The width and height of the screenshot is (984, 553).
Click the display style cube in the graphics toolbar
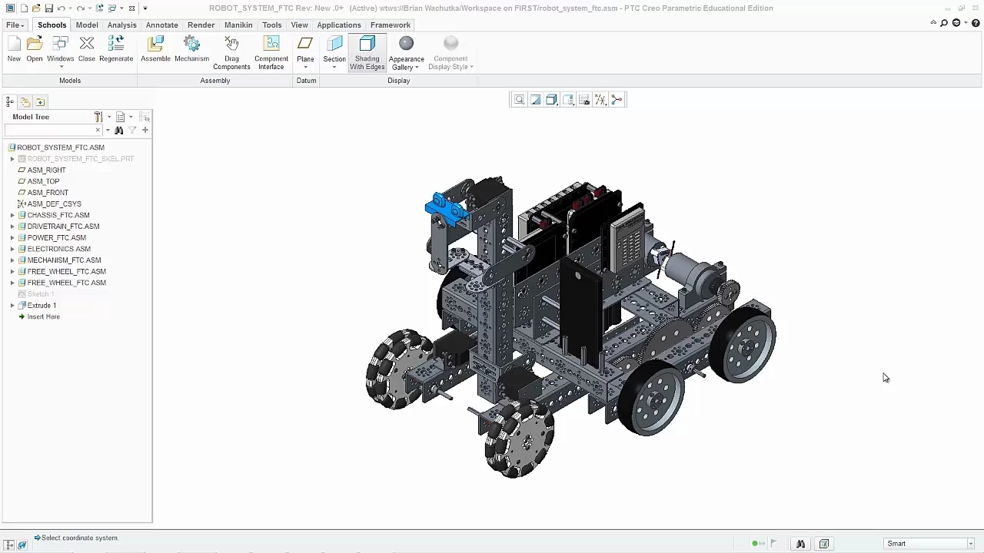pos(552,100)
